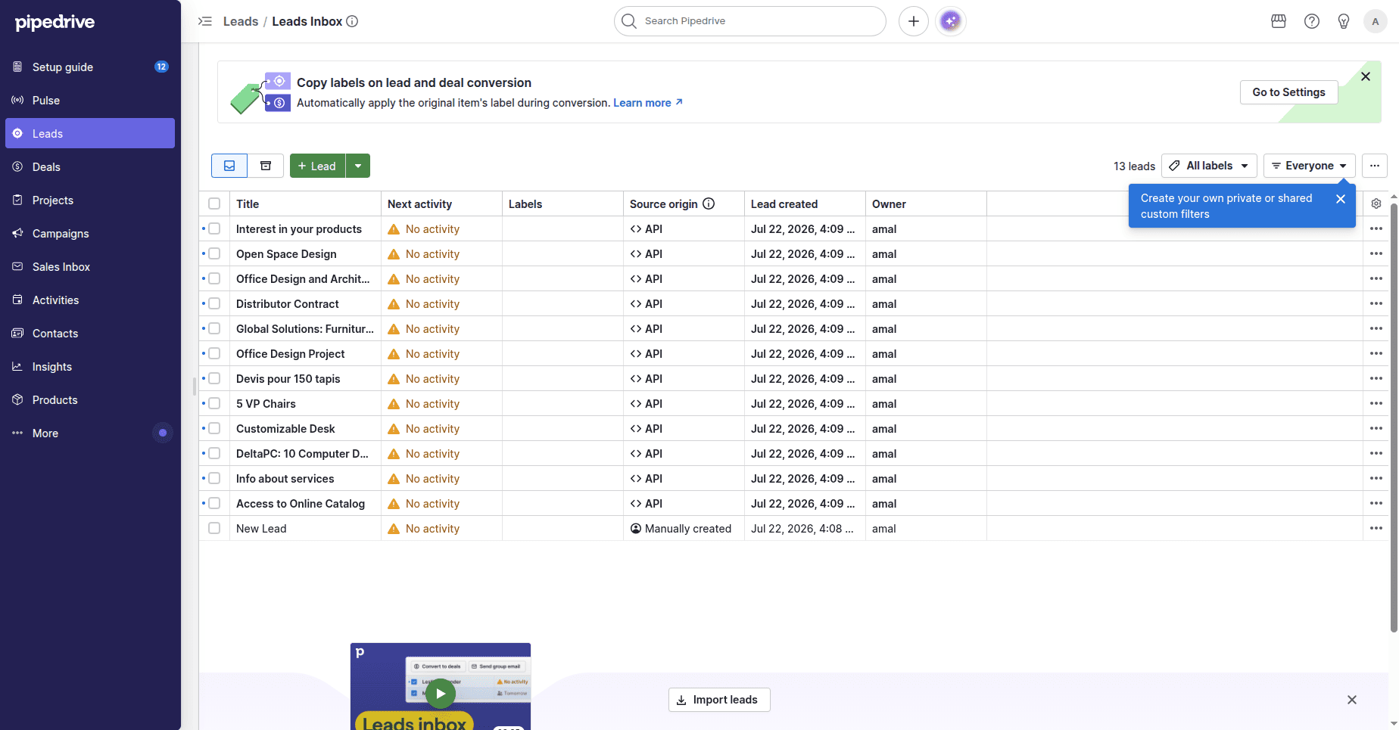Viewport: 1399px width, 730px height.
Task: Open Contacts in sidebar
Action: tap(90, 333)
